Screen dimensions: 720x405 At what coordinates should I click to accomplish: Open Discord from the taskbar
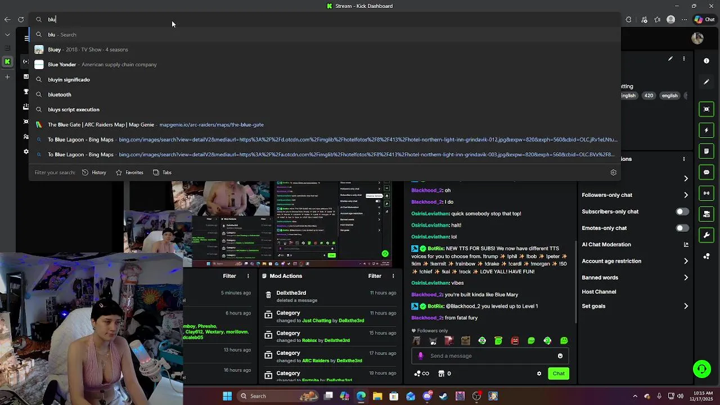click(427, 396)
